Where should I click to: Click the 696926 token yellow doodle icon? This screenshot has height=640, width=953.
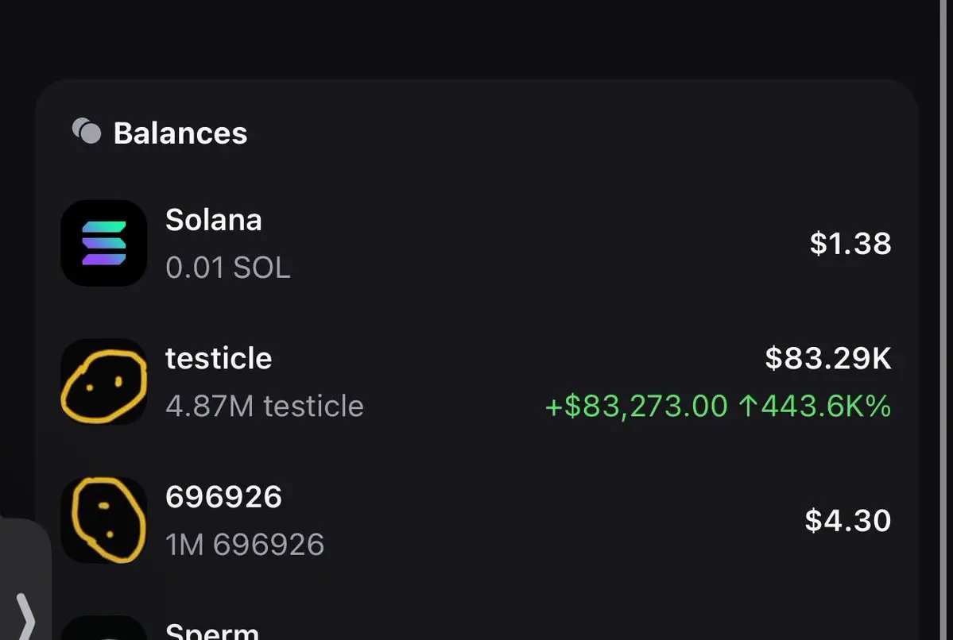[x=104, y=520]
